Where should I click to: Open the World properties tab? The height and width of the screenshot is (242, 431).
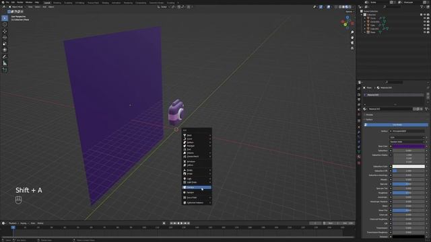[359, 114]
